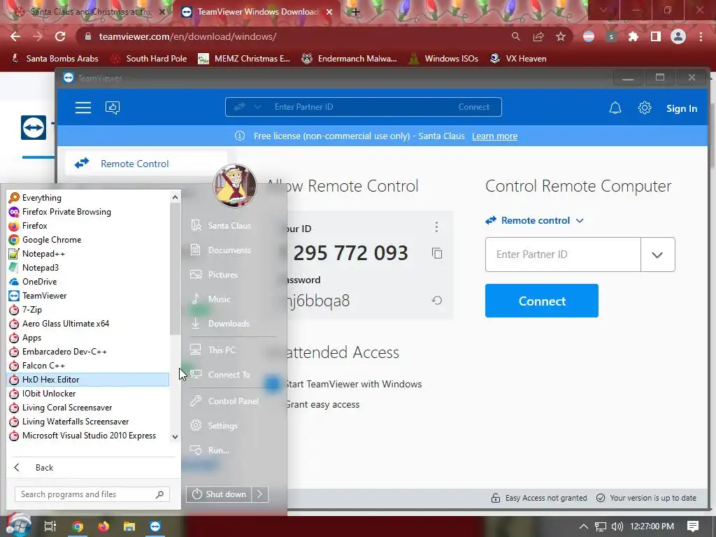Viewport: 716px width, 537px height.
Task: Expand HxD Hex Editor folder
Action: 88,380
